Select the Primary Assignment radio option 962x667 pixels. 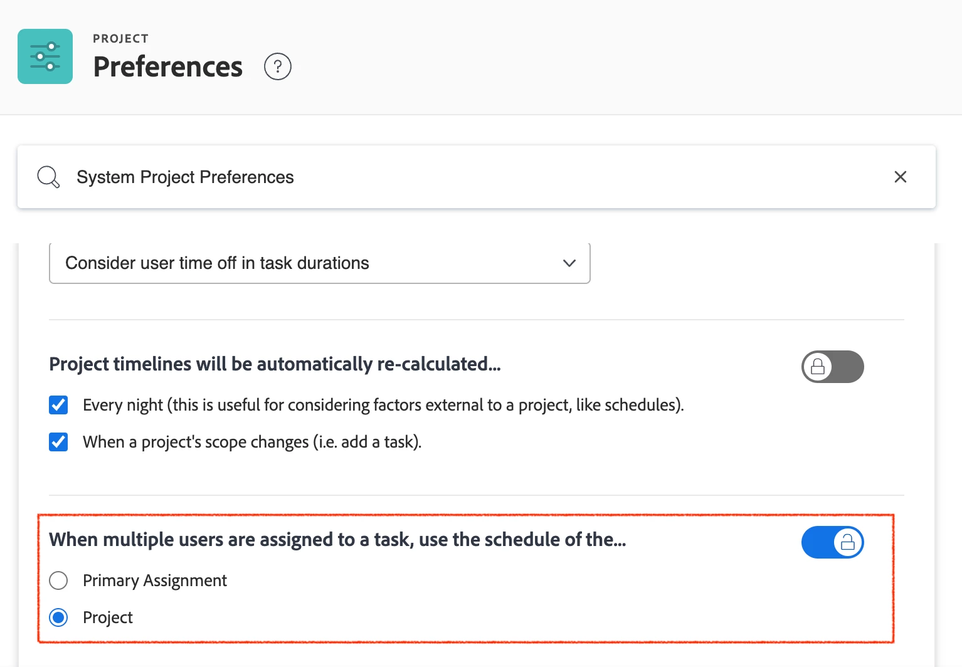tap(58, 580)
